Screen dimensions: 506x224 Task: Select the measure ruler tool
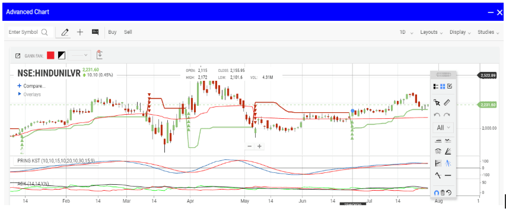[x=447, y=103]
